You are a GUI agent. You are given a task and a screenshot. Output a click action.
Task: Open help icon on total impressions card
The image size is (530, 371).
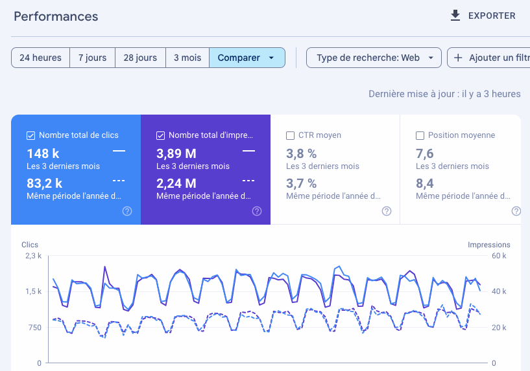(x=257, y=211)
